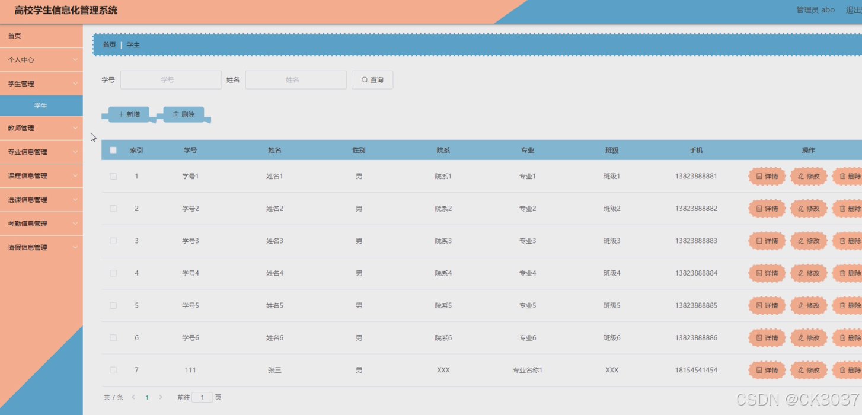Open details via 详情 icon for 姓名5
The image size is (862, 415).
[761, 305]
